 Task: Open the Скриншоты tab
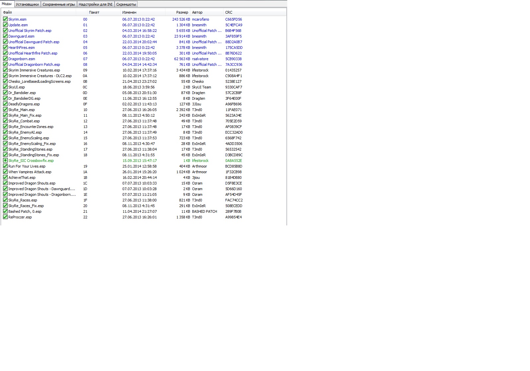point(126,4)
